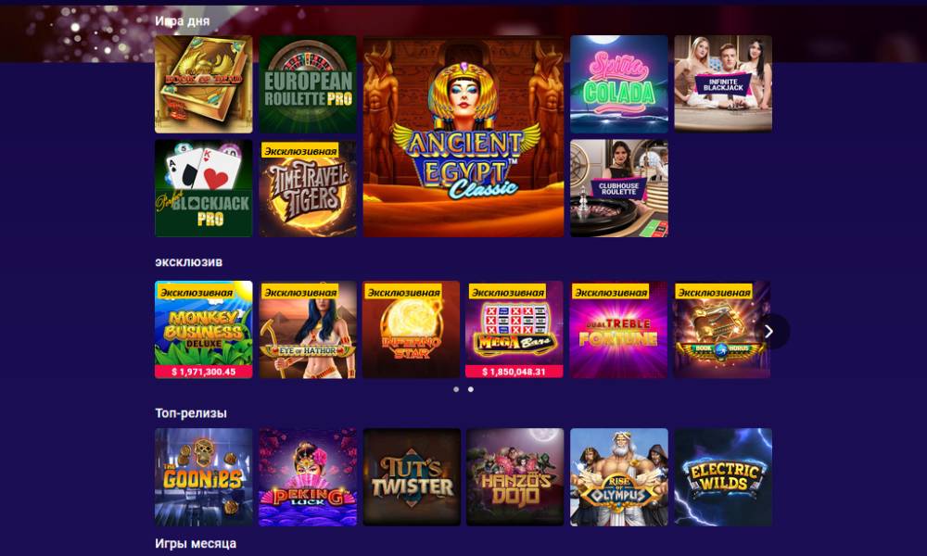The height and width of the screenshot is (556, 927).
Task: Open Rise of Olympus slot
Action: coord(619,477)
